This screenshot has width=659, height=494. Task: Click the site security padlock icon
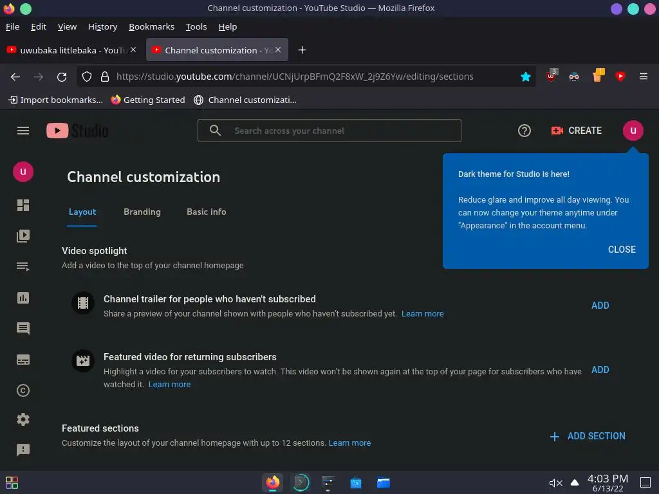pyautogui.click(x=105, y=77)
